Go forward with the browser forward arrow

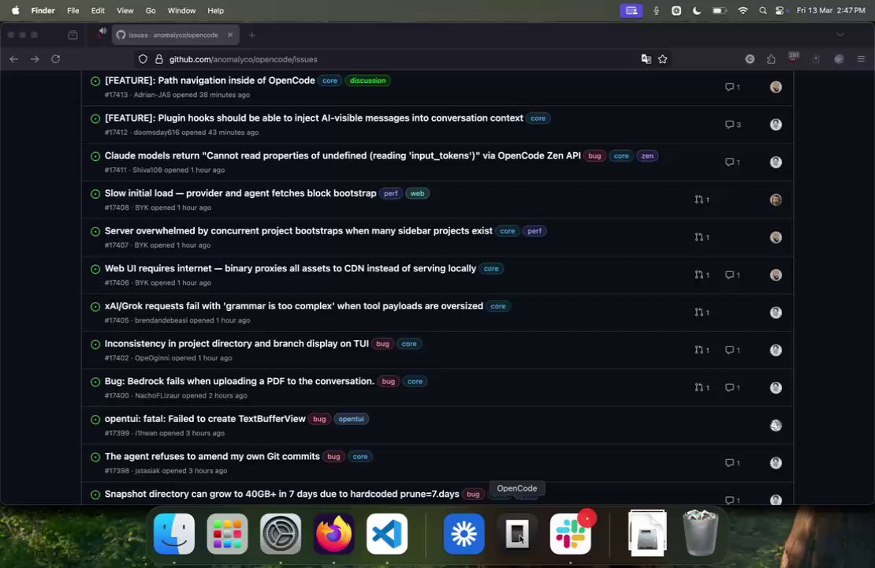point(35,59)
